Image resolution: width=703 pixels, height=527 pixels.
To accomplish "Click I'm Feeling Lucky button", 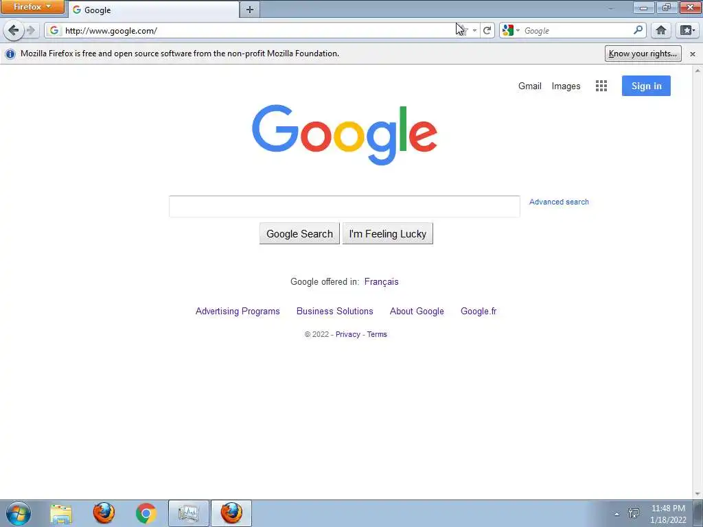I will (387, 233).
